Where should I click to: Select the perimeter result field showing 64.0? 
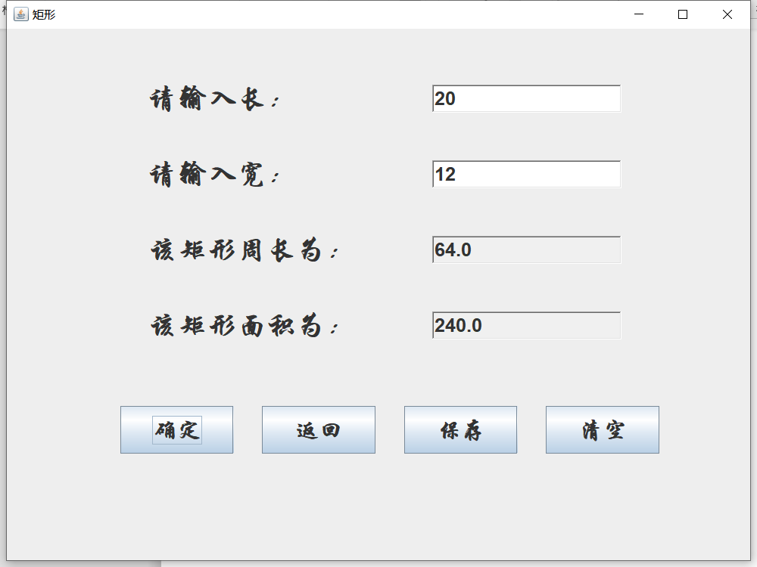[526, 249]
